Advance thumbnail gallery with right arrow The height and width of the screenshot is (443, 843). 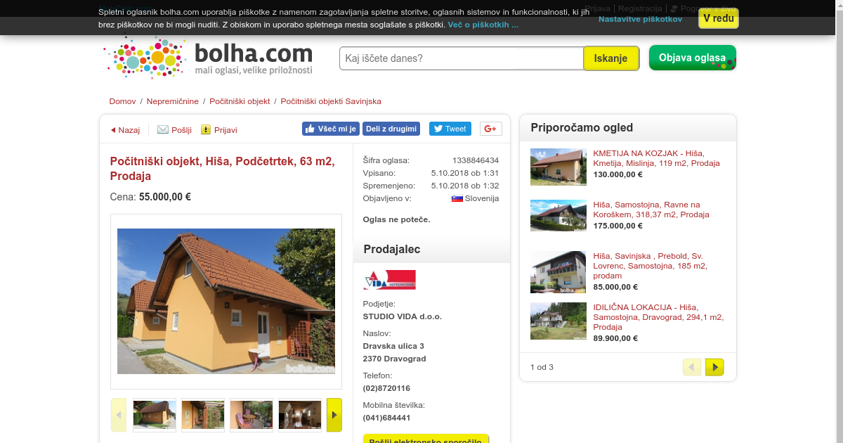click(x=334, y=415)
